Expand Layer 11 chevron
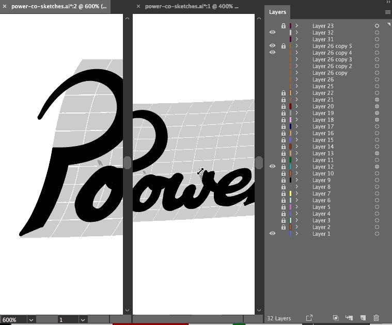The image size is (392, 325). (296, 160)
